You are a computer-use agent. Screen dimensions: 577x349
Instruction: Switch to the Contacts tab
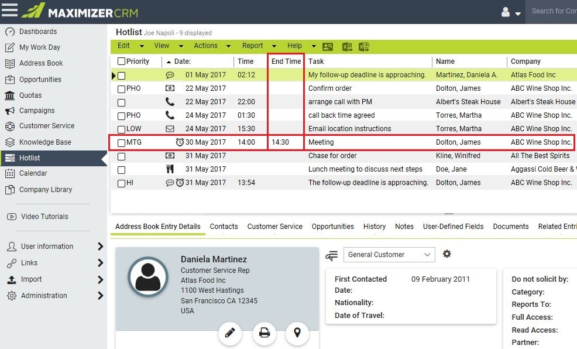coord(224,227)
